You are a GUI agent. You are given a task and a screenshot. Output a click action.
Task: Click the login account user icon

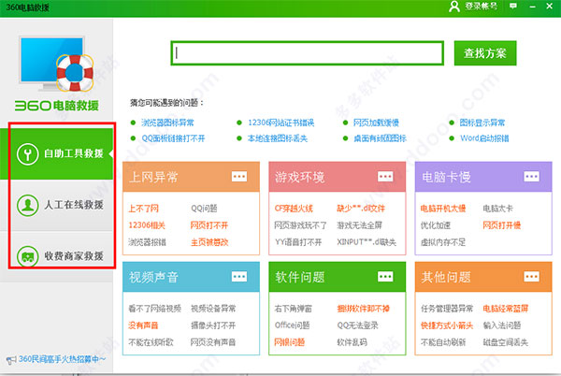coord(454,7)
